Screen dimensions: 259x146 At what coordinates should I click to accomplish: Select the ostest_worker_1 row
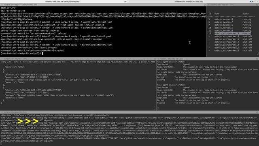click(230, 28)
